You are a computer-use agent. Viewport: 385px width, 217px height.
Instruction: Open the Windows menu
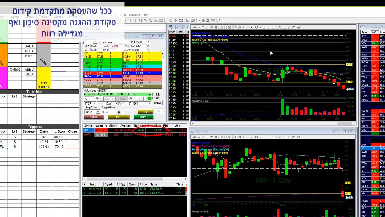coord(134,15)
